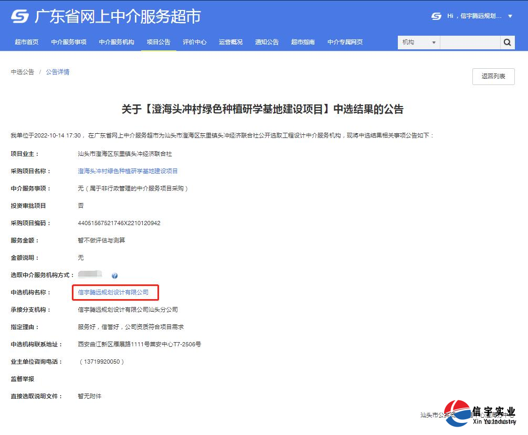Open the help question mark beside 选取中介服务机构方式
The width and height of the screenshot is (528, 435).
(114, 275)
